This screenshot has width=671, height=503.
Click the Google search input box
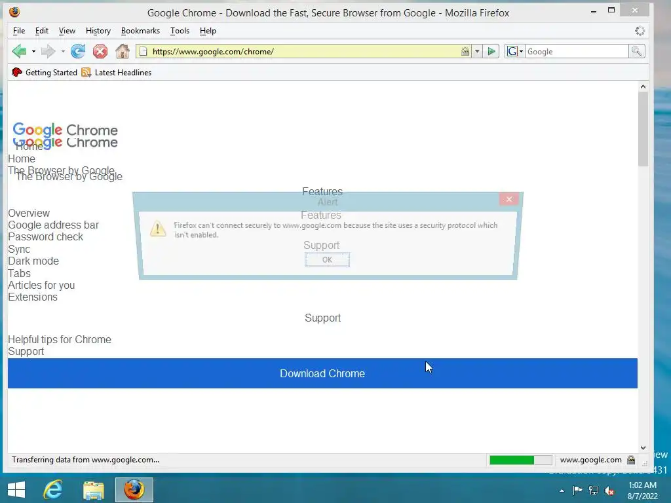click(577, 51)
